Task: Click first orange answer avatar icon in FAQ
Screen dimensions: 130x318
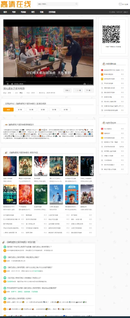Action: click(5, 251)
